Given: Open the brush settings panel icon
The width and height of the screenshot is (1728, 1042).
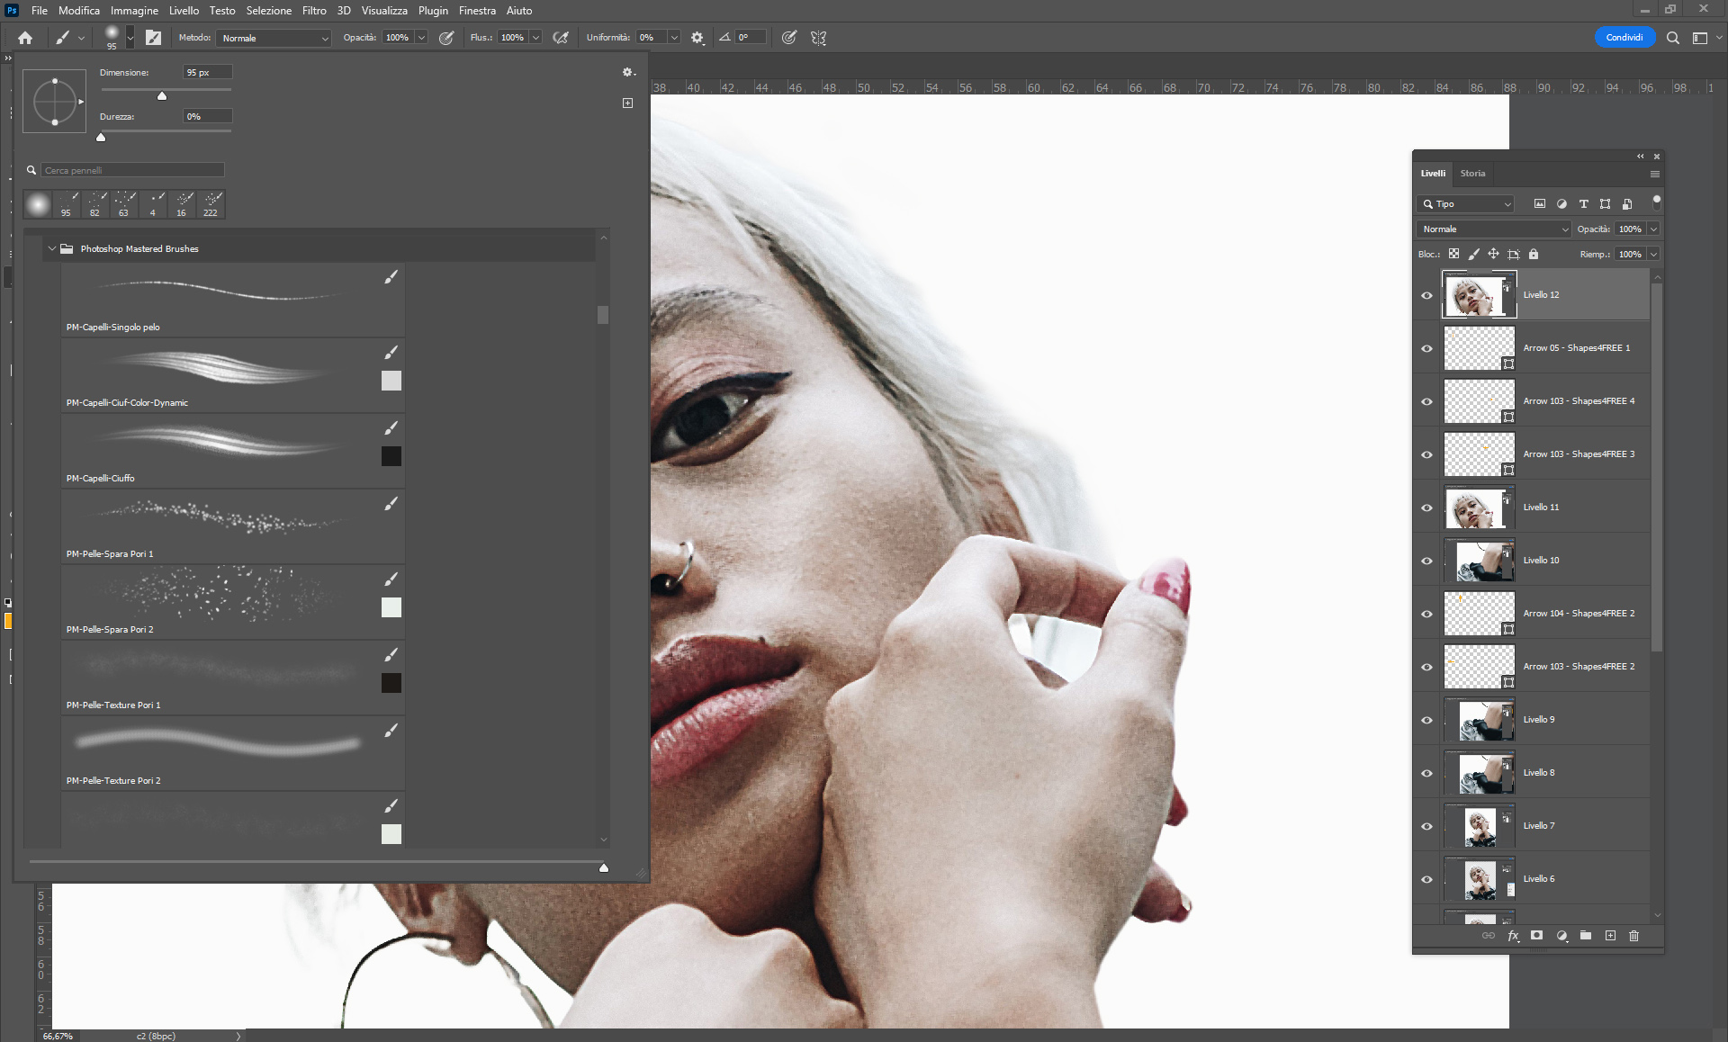Looking at the screenshot, I should coord(154,38).
